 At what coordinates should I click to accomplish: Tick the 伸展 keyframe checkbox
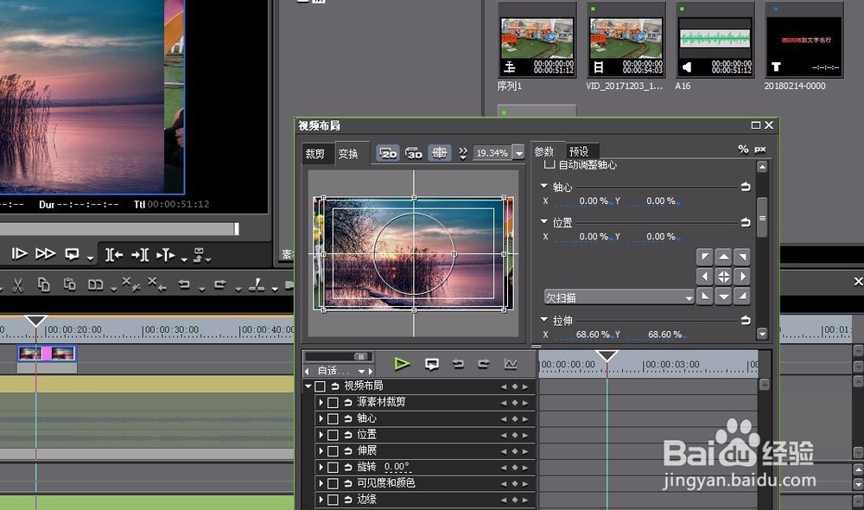pyautogui.click(x=333, y=451)
